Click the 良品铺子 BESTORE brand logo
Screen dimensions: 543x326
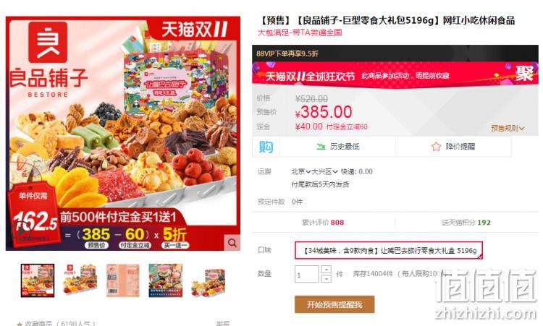[48, 59]
